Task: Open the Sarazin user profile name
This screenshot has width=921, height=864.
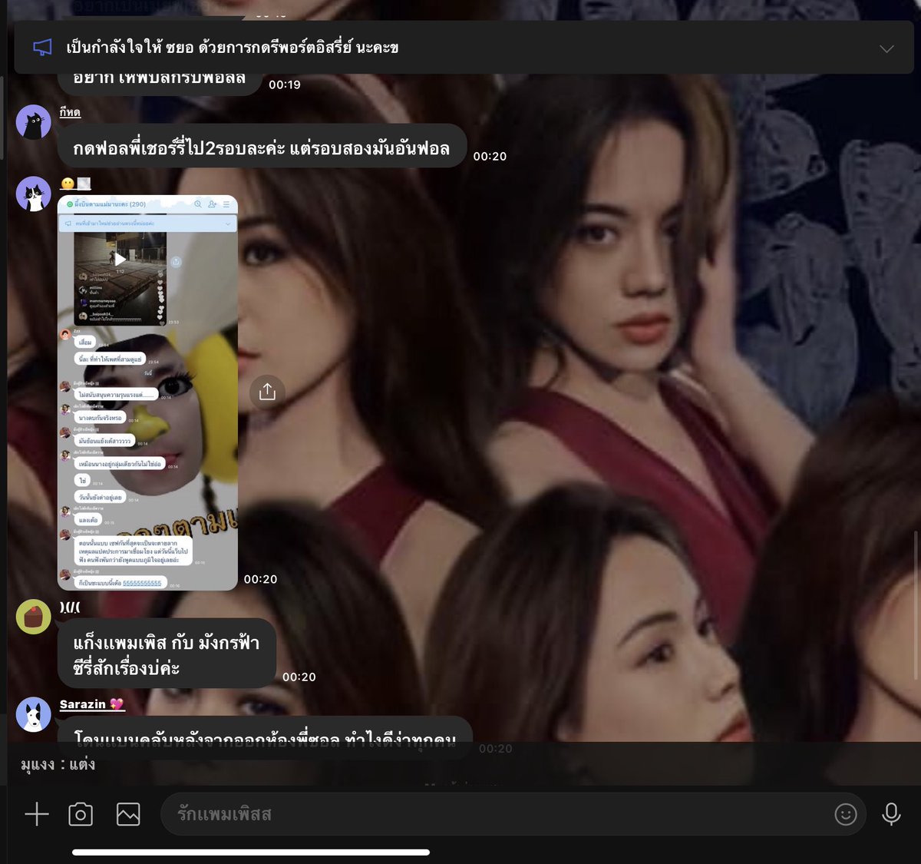Action: point(91,703)
